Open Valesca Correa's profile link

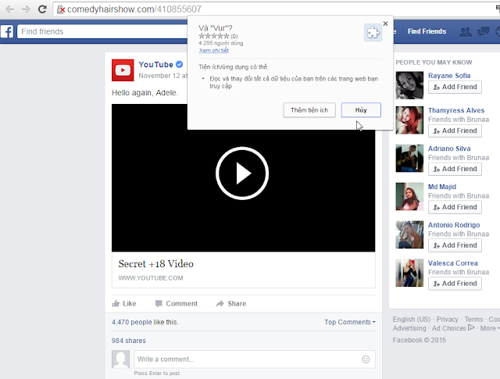tap(453, 263)
